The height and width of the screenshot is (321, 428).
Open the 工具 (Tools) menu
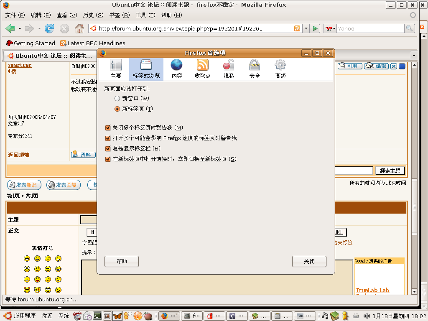(145, 15)
